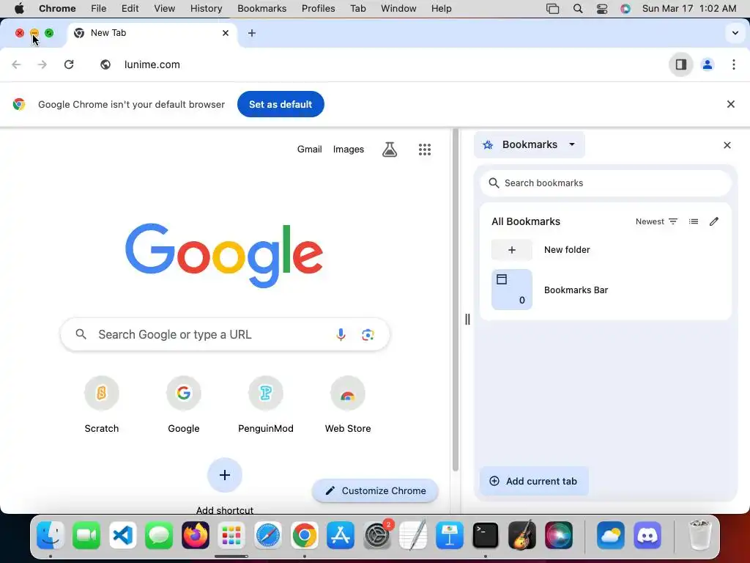
Task: Close the New Tab tab
Action: click(x=226, y=33)
